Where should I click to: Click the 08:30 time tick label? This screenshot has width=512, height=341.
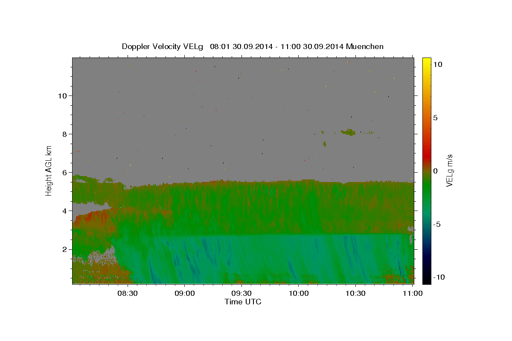(x=127, y=293)
